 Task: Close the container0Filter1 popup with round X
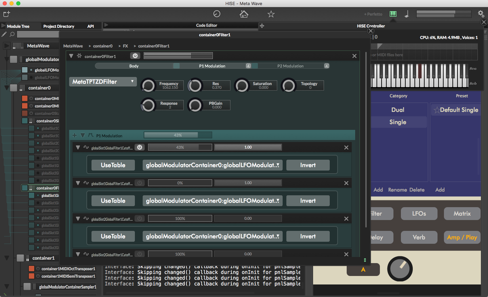pos(371,31)
